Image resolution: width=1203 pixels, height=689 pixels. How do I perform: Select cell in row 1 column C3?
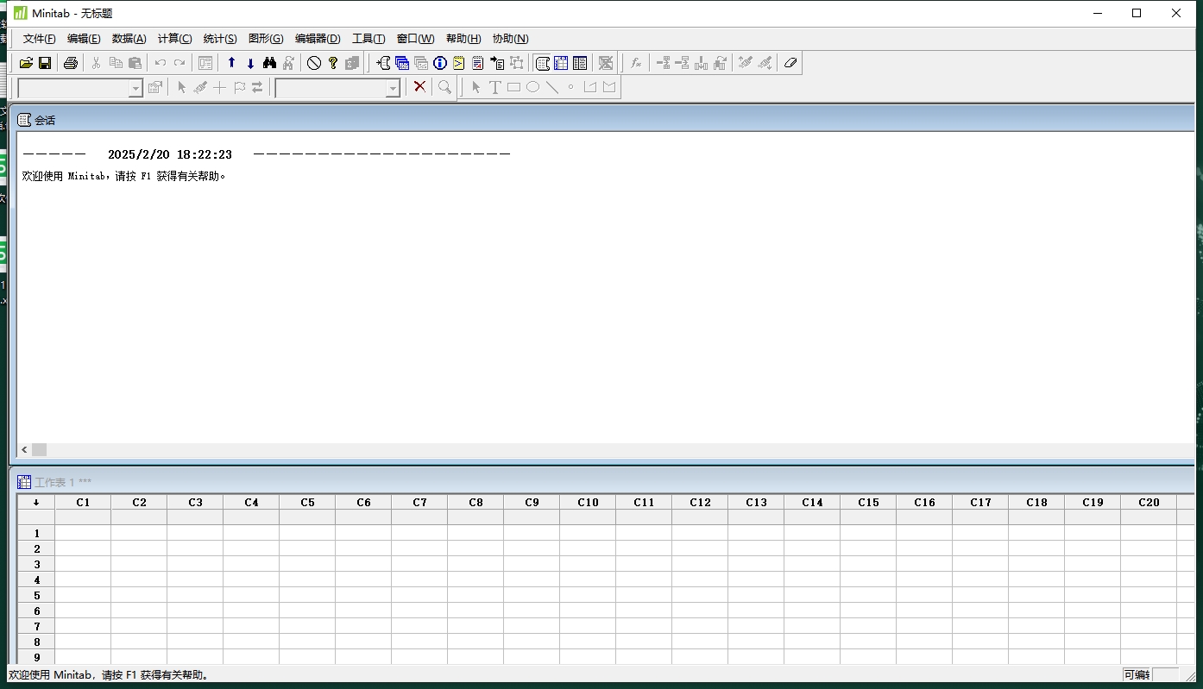click(x=195, y=534)
